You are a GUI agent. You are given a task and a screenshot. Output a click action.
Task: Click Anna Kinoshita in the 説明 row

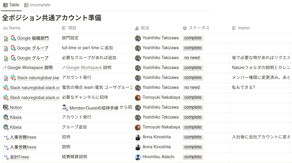click(x=156, y=147)
